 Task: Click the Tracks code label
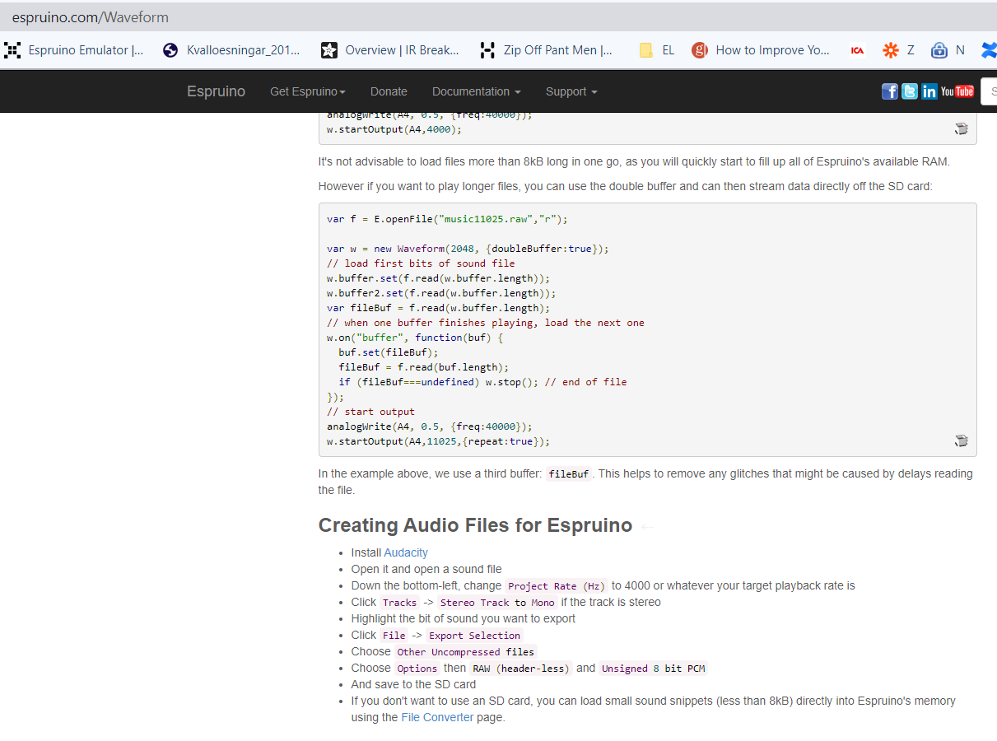pos(400,603)
